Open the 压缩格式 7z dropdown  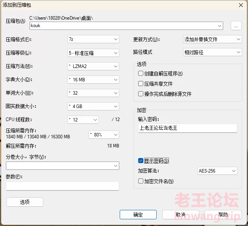coord(93,39)
